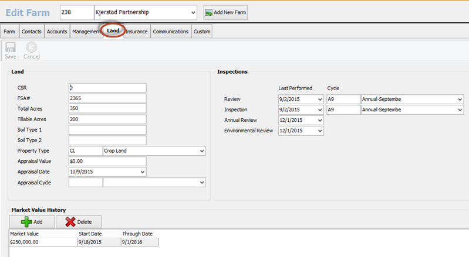
Task: Add a market value history entry
Action: pyautogui.click(x=32, y=222)
